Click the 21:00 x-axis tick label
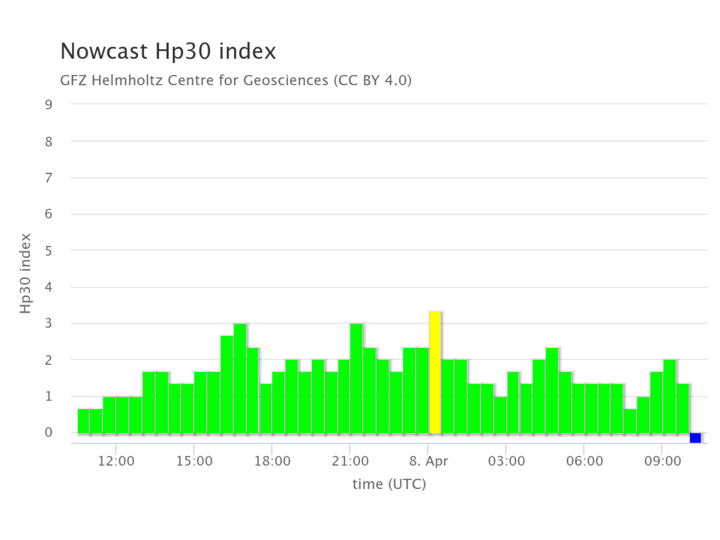This screenshot has height=540, width=720. [x=350, y=461]
